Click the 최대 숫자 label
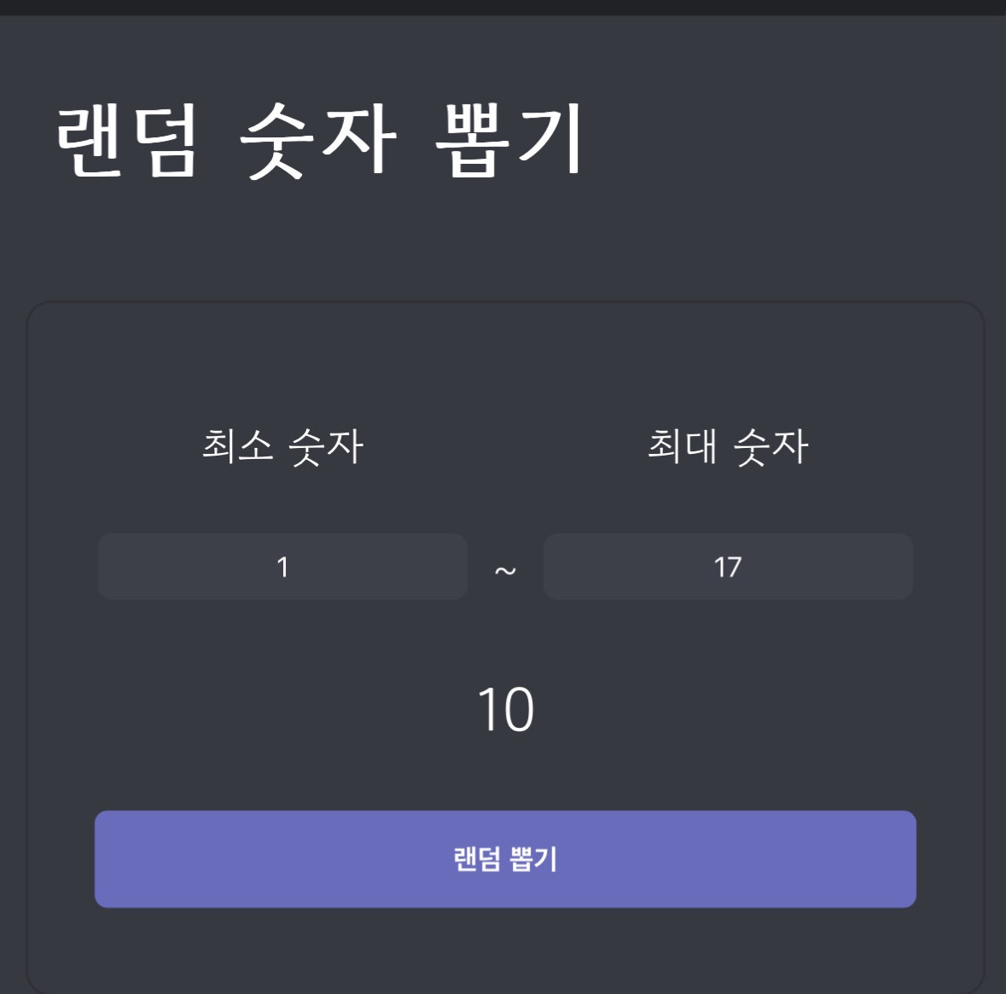 click(x=728, y=446)
